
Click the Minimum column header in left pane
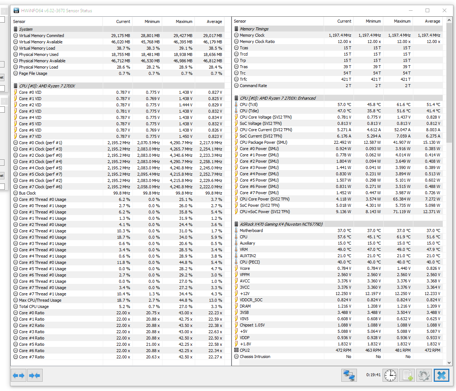click(147, 21)
